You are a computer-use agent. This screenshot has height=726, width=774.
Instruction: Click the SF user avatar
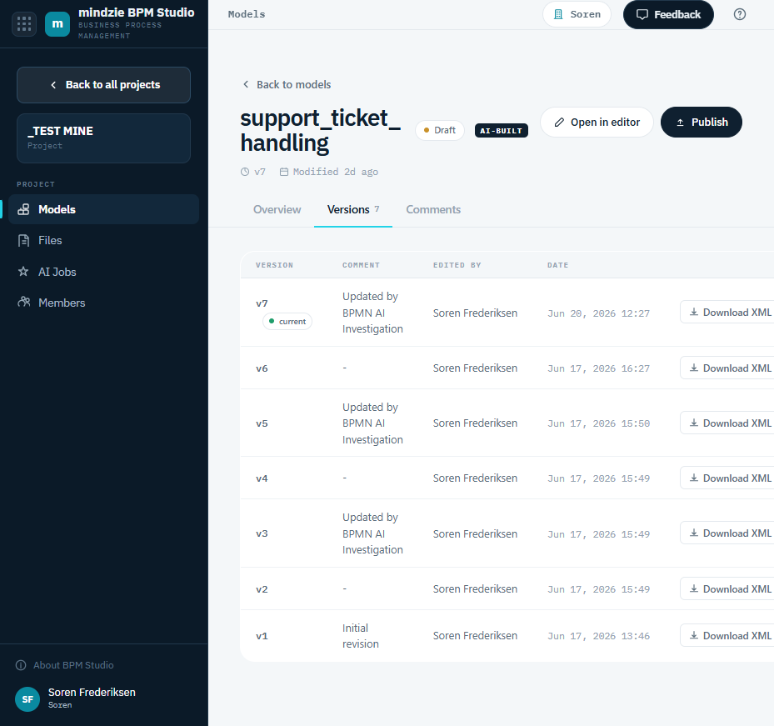27,699
